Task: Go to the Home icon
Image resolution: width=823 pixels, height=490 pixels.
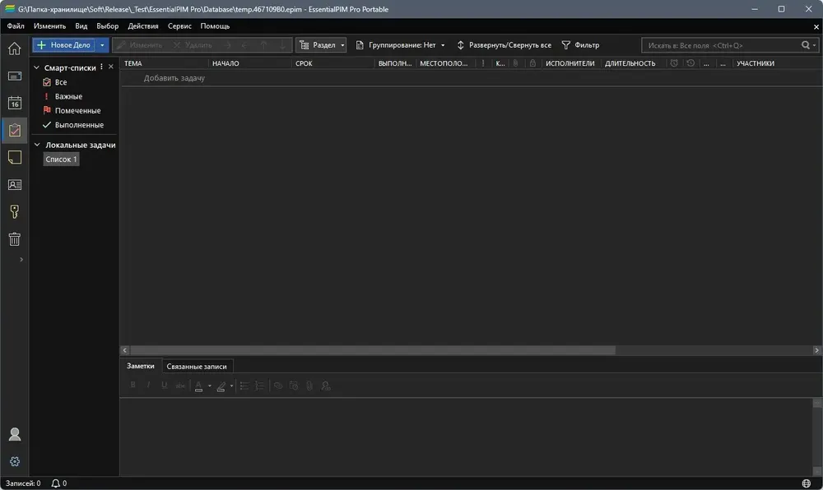Action: [x=15, y=49]
